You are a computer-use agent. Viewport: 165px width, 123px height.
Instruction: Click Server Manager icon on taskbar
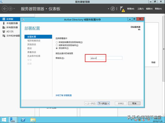point(13,120)
